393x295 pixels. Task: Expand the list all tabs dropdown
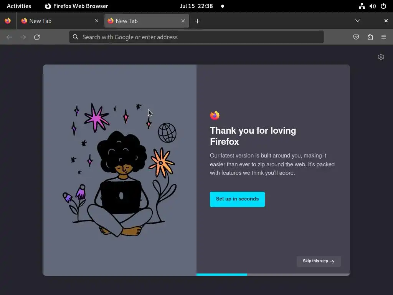pyautogui.click(x=358, y=21)
